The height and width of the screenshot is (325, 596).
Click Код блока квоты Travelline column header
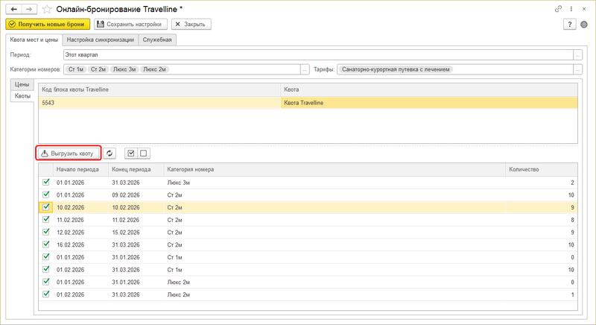159,89
